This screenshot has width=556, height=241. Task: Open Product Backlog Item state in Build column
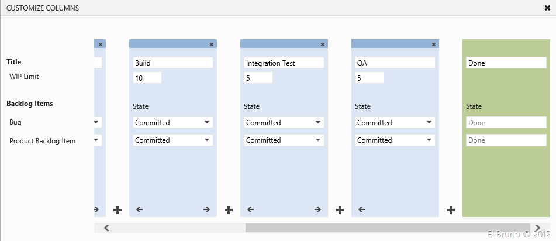[172, 140]
